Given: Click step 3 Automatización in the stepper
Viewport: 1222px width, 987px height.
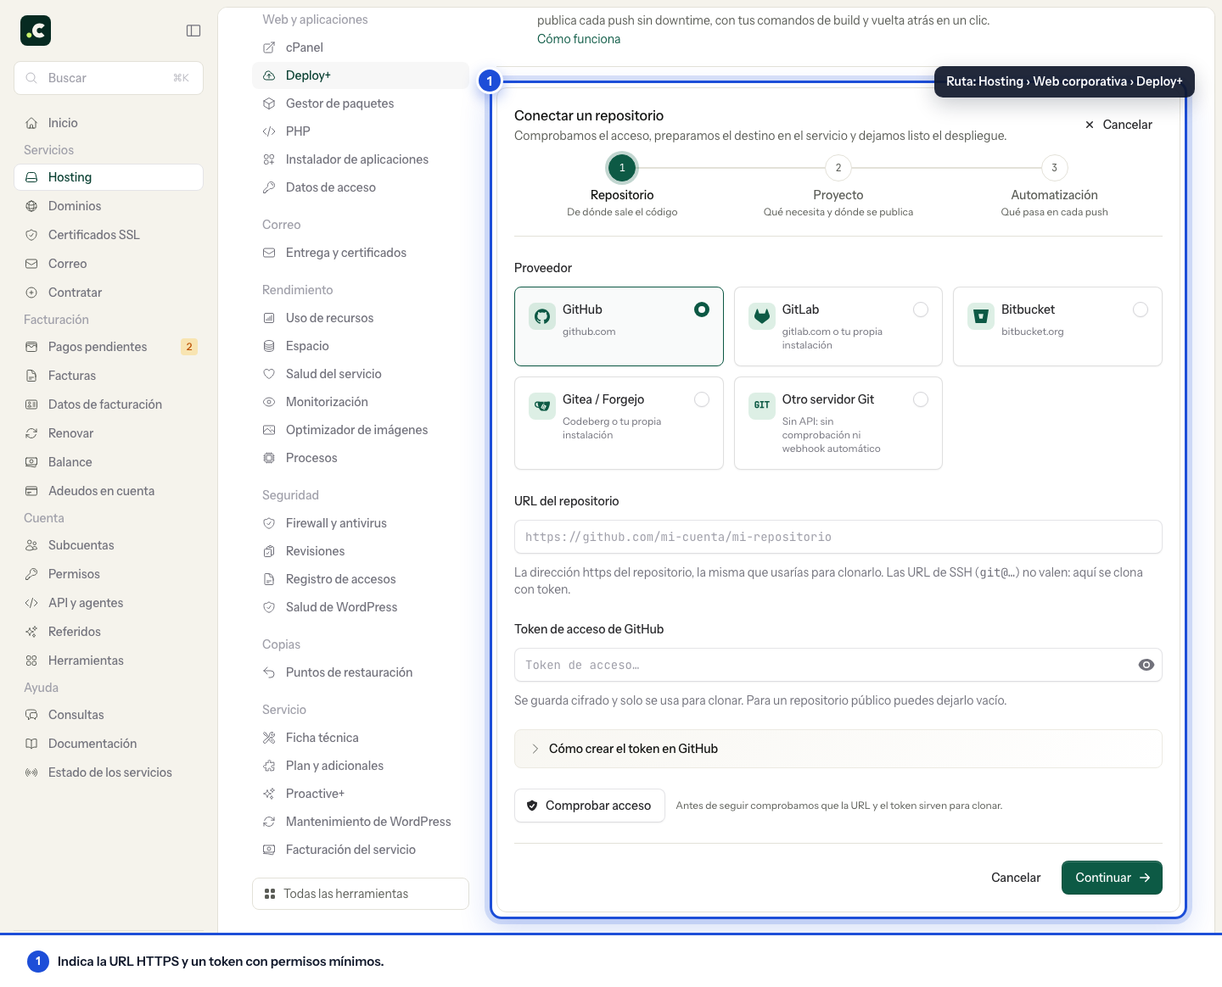Looking at the screenshot, I should [1054, 187].
